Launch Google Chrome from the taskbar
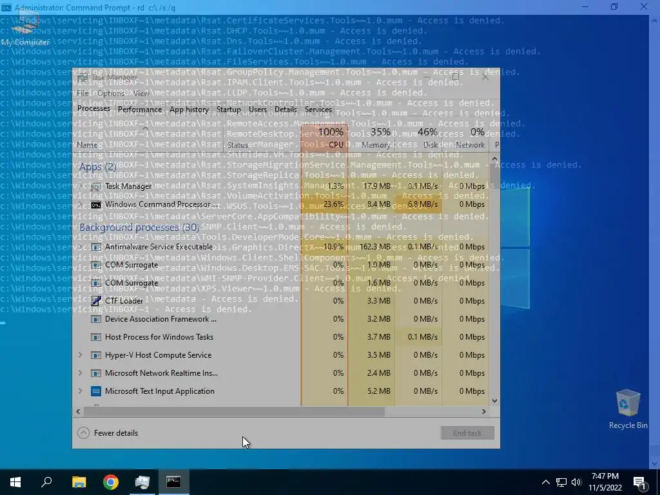The width and height of the screenshot is (660, 495). tap(111, 482)
